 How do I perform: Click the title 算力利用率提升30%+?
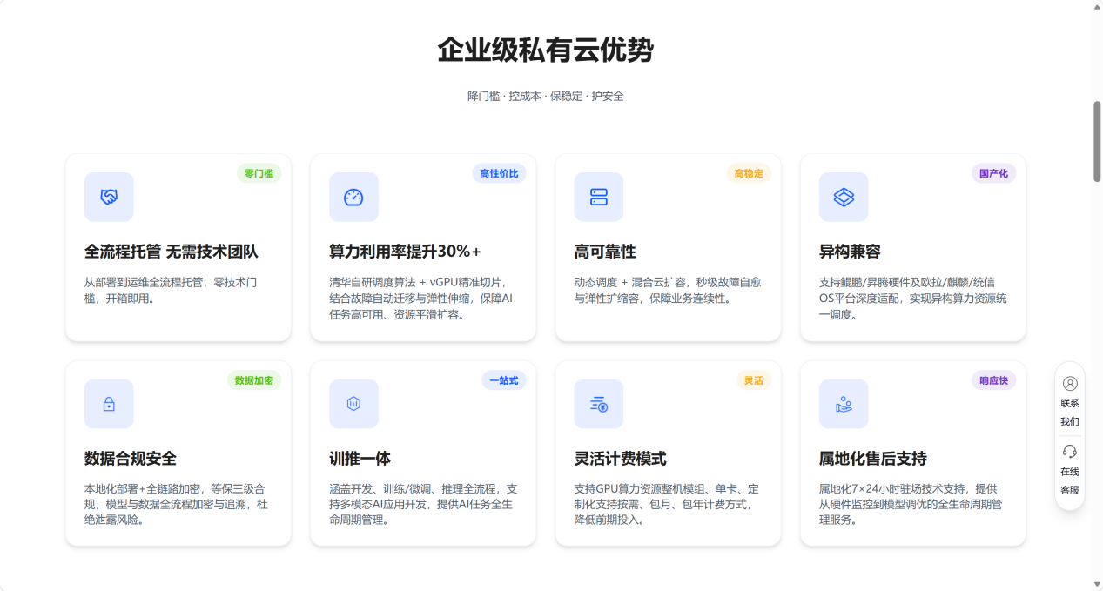[x=405, y=252]
